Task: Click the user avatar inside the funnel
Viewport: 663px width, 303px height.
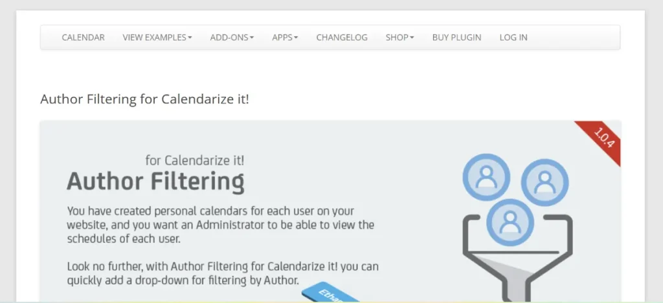Action: point(510,222)
